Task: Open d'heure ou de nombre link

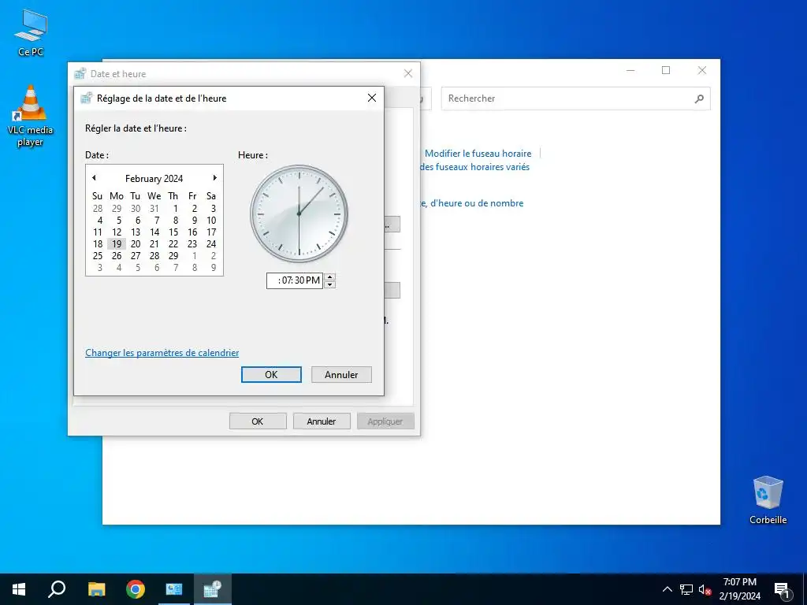Action: (x=471, y=203)
